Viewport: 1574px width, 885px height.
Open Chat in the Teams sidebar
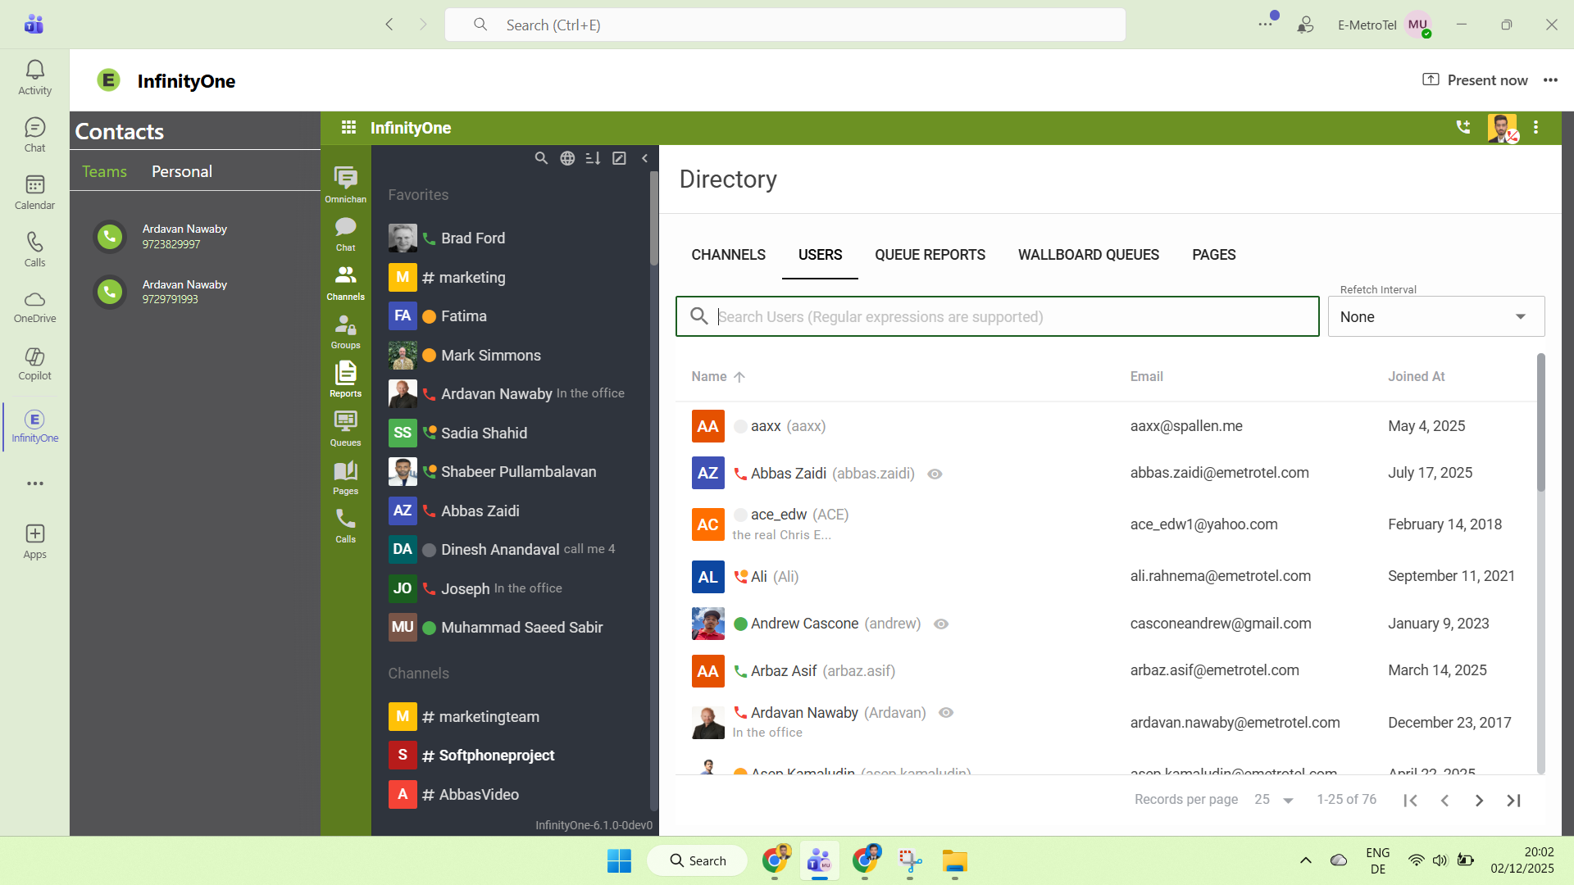click(34, 135)
